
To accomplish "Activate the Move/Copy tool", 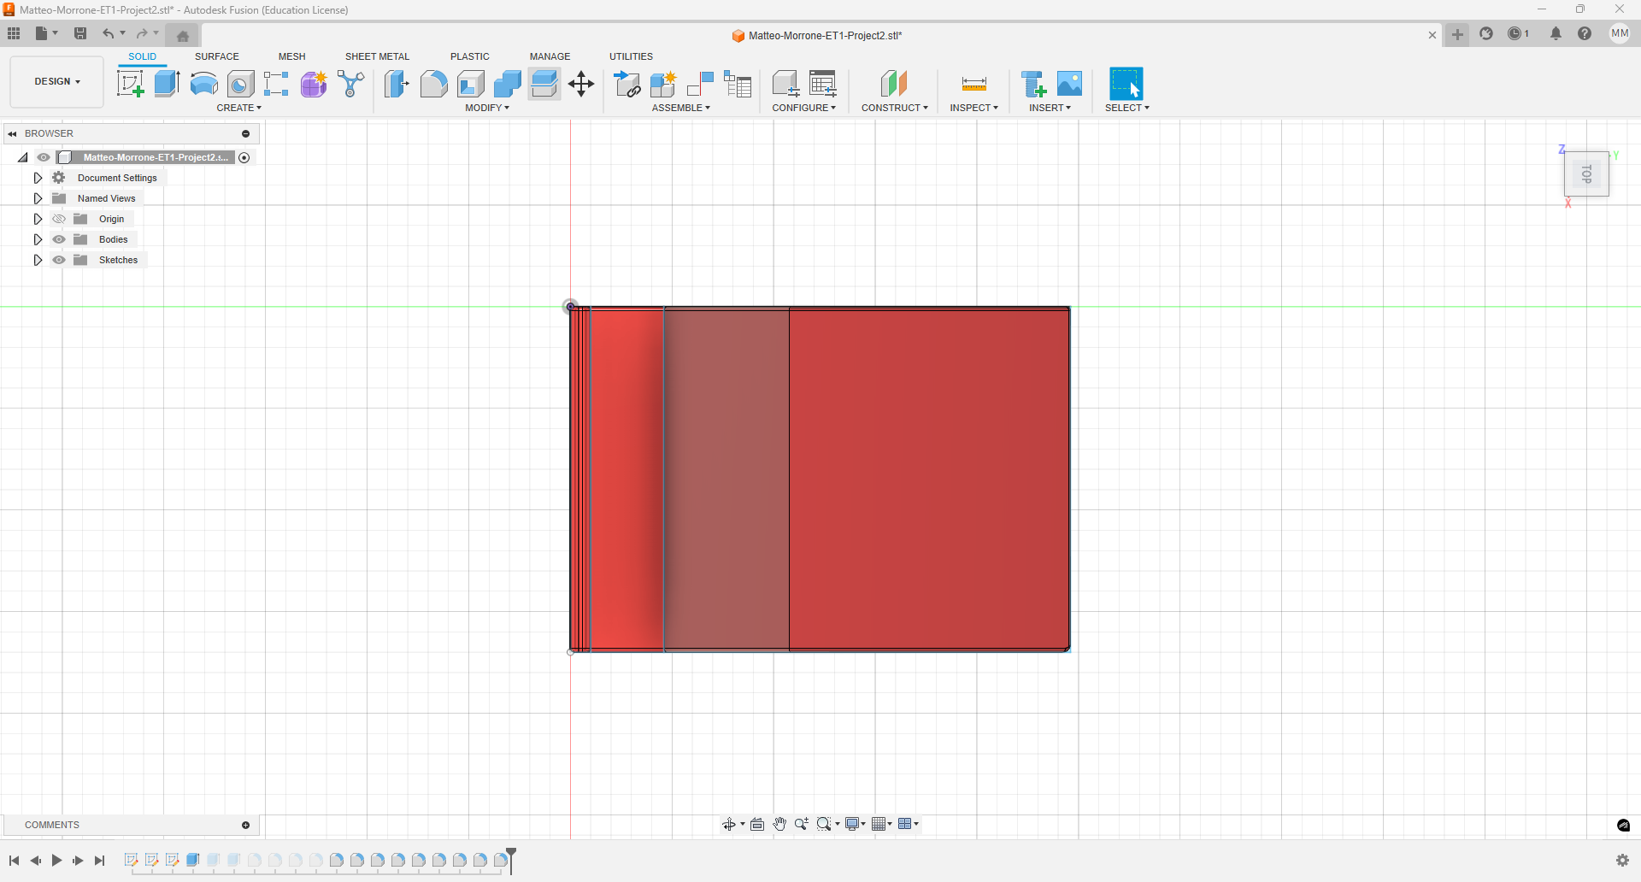I will pos(581,84).
